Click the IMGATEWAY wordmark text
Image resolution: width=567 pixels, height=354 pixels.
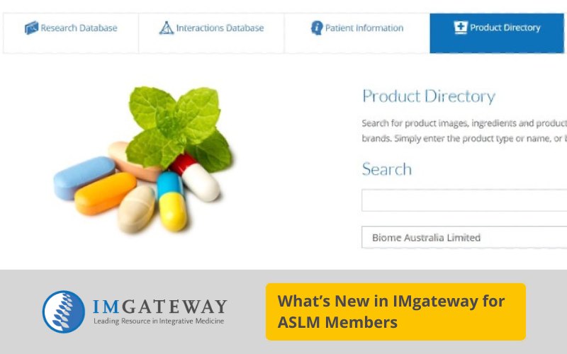(x=160, y=307)
